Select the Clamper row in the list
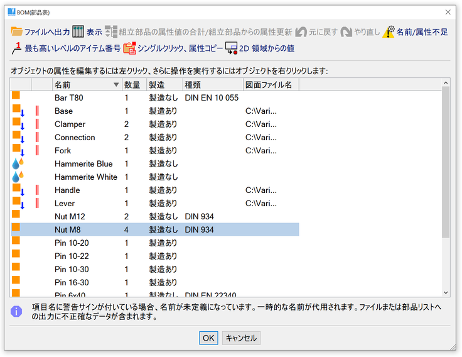 70,124
